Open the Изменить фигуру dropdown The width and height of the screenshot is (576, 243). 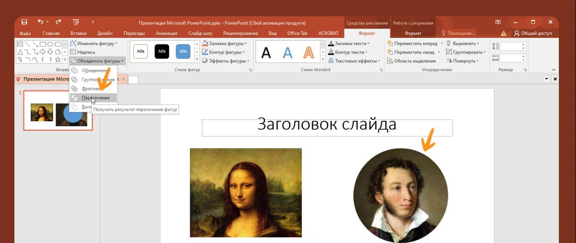[x=94, y=43]
